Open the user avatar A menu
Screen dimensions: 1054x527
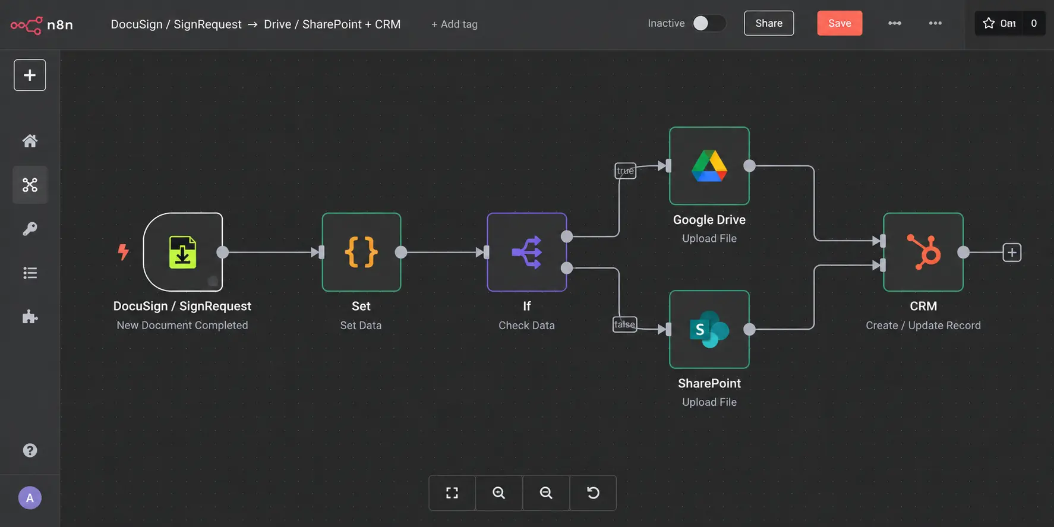point(30,498)
